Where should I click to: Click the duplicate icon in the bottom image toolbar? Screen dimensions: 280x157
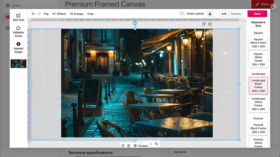[122, 146]
